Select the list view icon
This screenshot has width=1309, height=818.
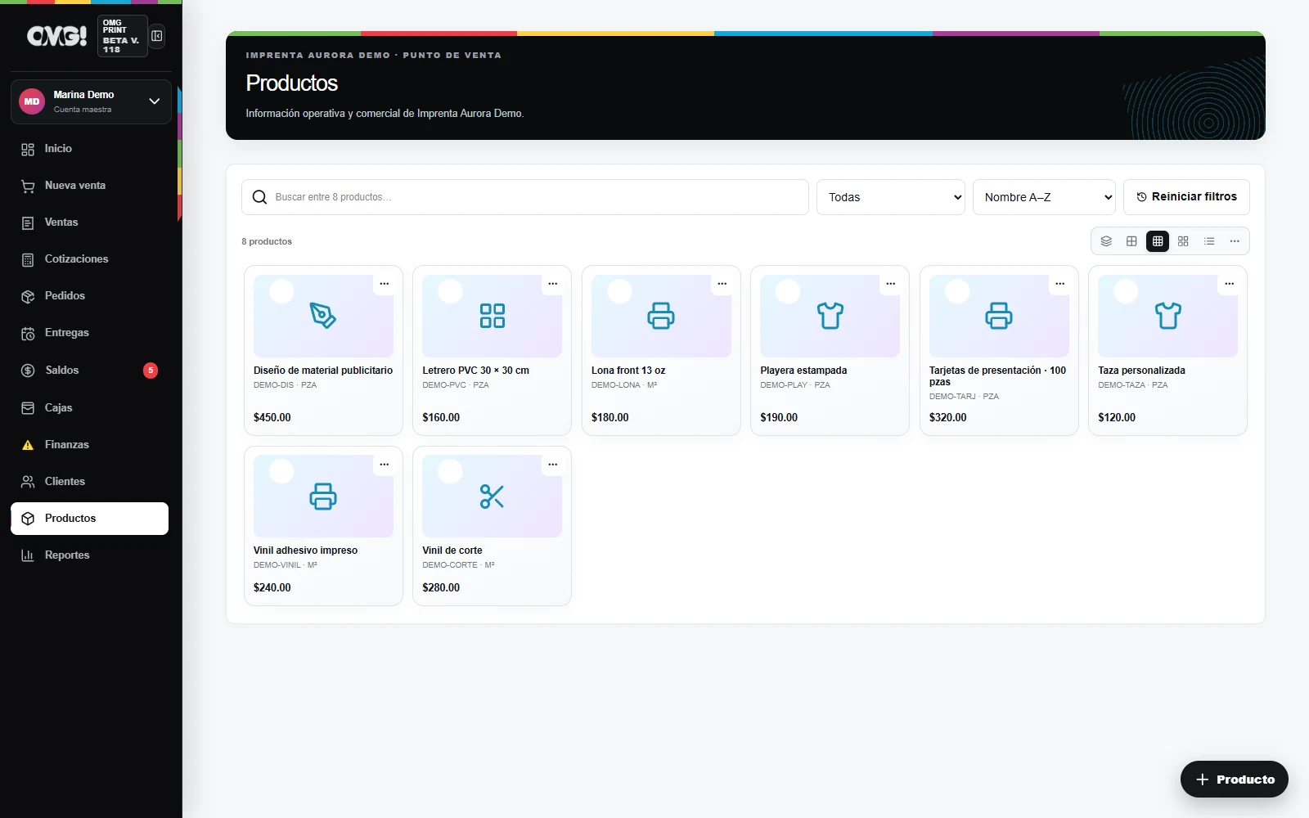tap(1209, 241)
